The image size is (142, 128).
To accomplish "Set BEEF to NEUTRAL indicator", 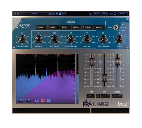I will pyautogui.click(x=119, y=27).
